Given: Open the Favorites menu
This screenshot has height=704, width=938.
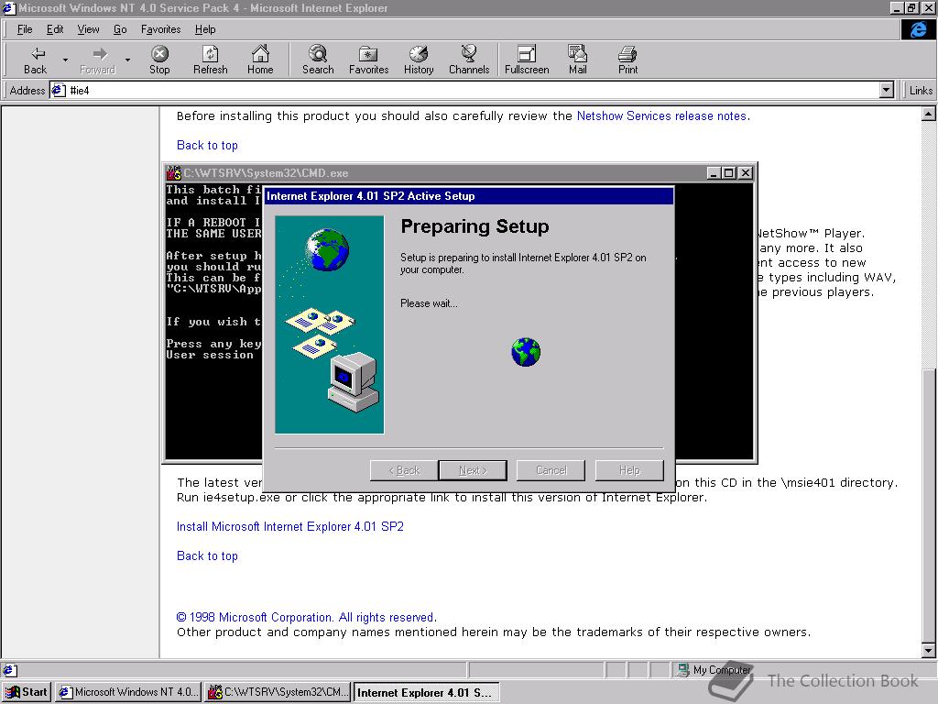Looking at the screenshot, I should (x=160, y=29).
